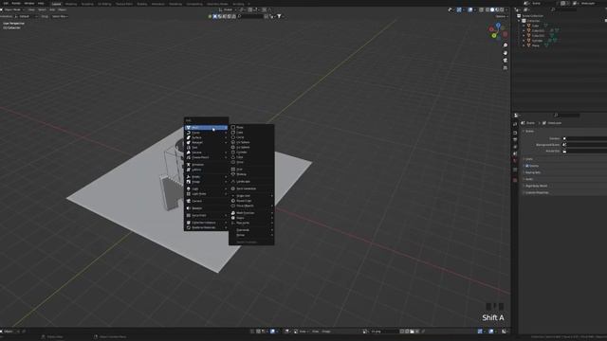Click the viewport pan hand icon
The width and height of the screenshot is (607, 341).
pos(506,53)
